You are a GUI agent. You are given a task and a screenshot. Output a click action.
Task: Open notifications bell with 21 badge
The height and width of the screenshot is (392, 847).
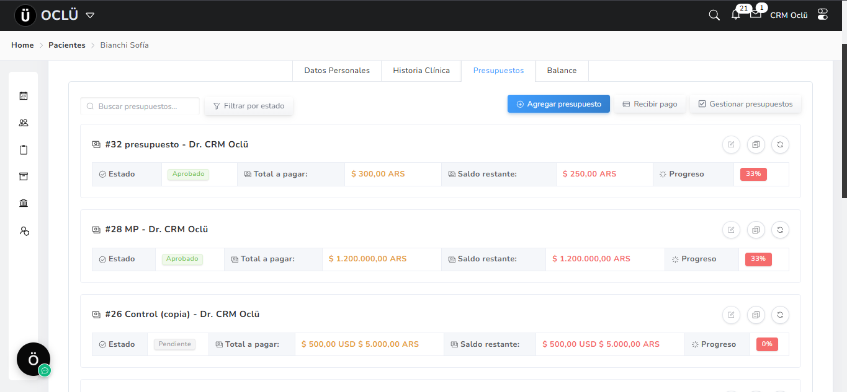point(736,15)
